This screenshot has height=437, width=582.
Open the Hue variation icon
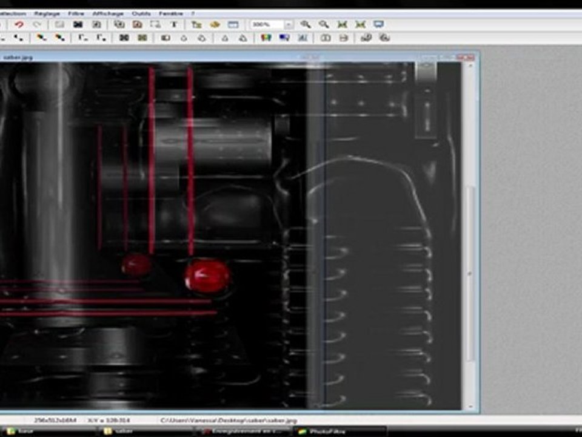pos(266,38)
